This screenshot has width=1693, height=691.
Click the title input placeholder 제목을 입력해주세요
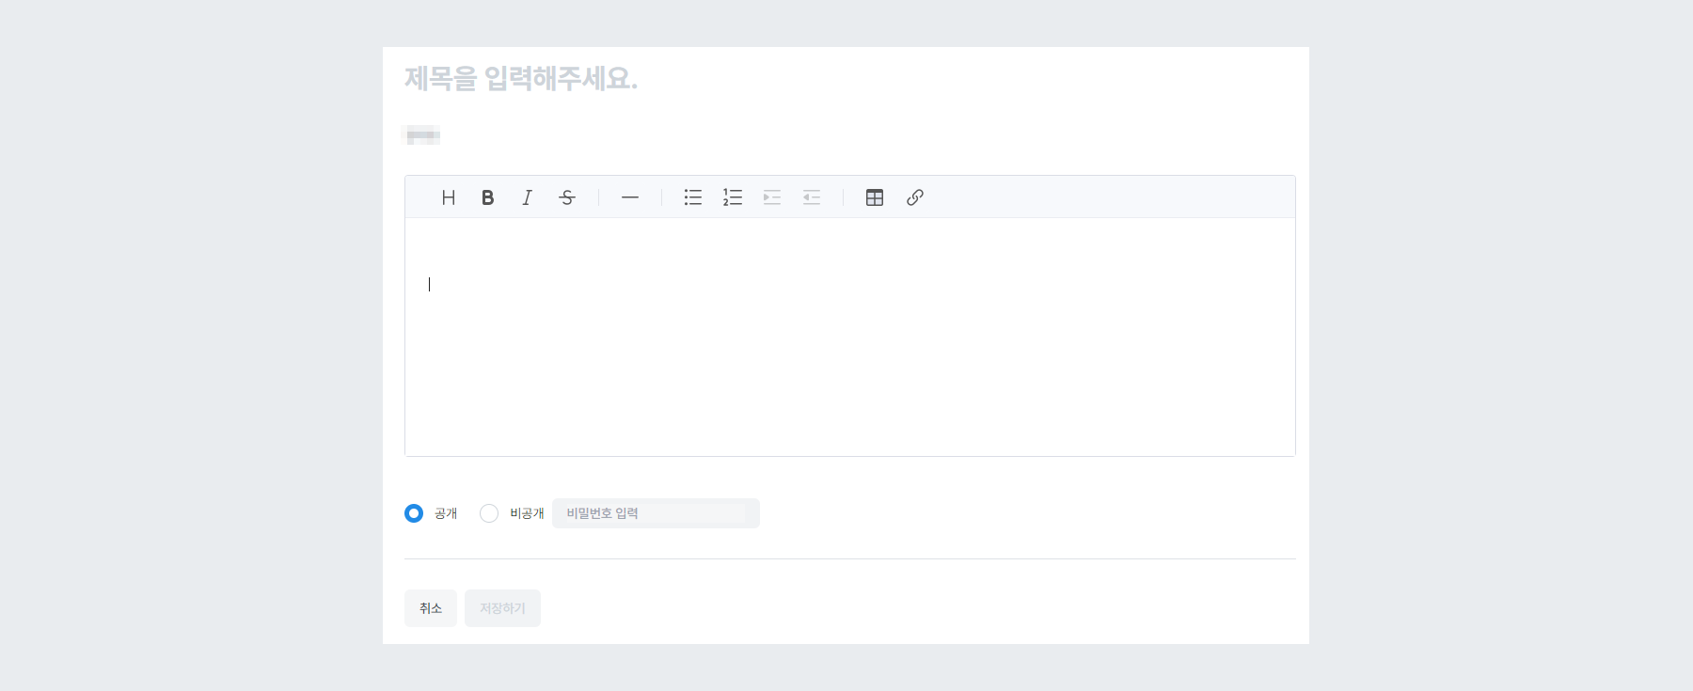[x=523, y=81]
